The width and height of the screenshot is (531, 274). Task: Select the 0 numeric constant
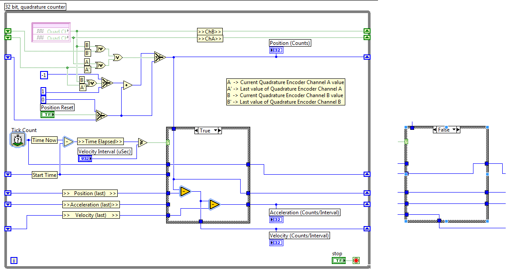[43, 99]
